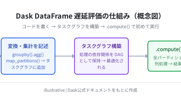Click arrow between purple and green boxes

pyautogui.click(x=138, y=56)
